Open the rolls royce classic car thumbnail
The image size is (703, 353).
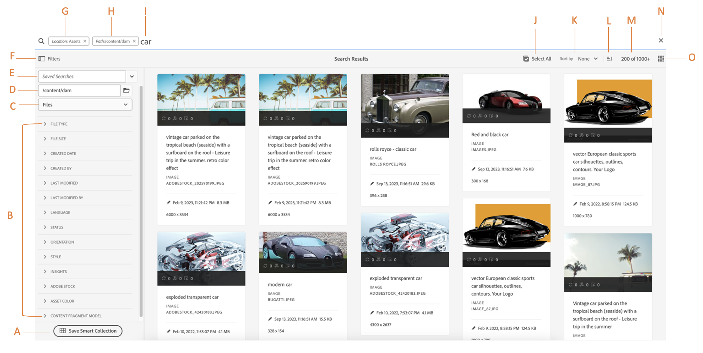click(405, 106)
